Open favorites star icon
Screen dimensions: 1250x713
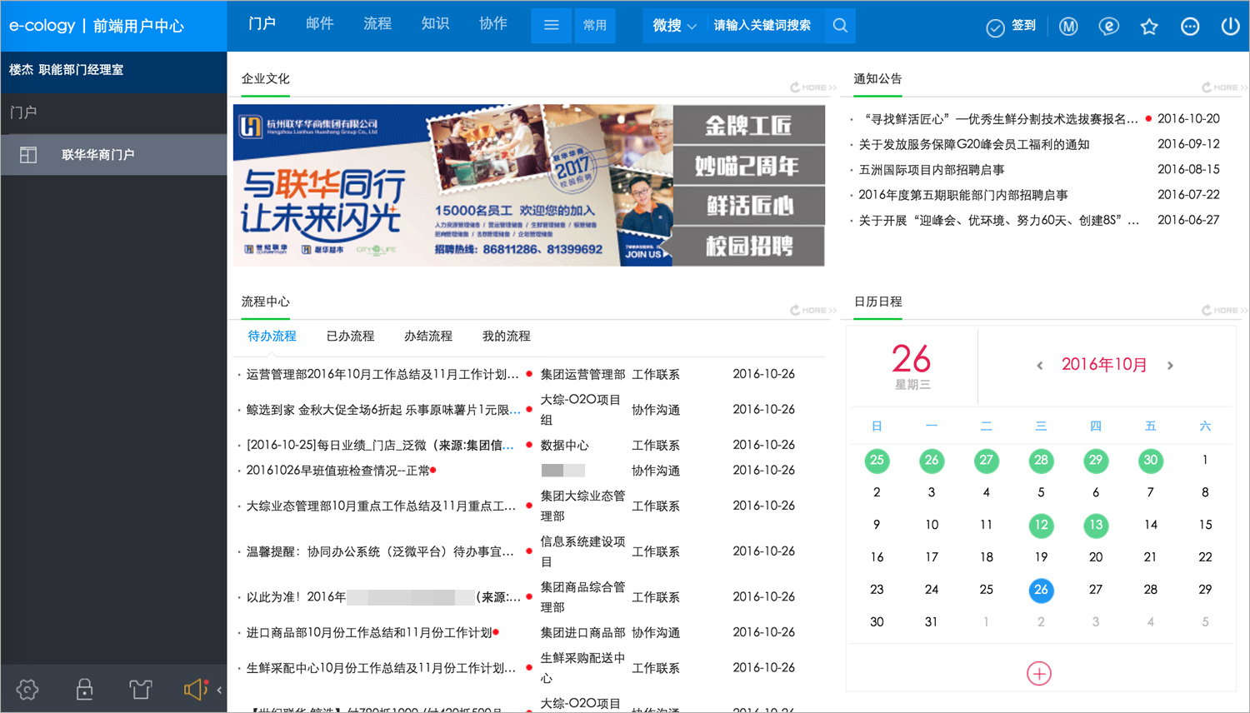point(1149,27)
